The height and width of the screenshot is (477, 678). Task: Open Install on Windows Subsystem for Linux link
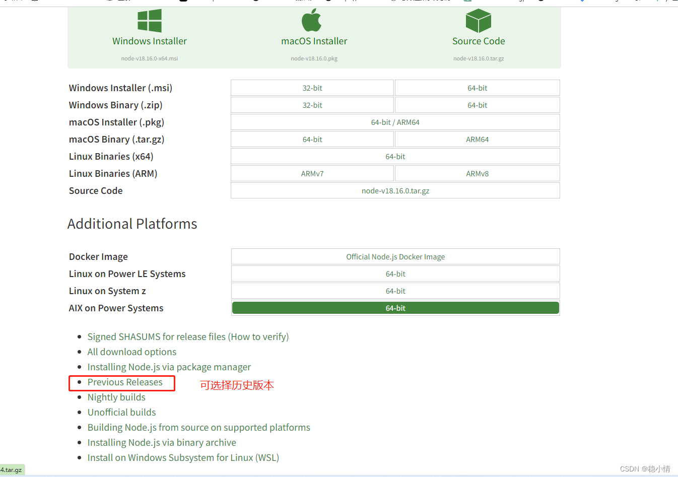click(183, 457)
